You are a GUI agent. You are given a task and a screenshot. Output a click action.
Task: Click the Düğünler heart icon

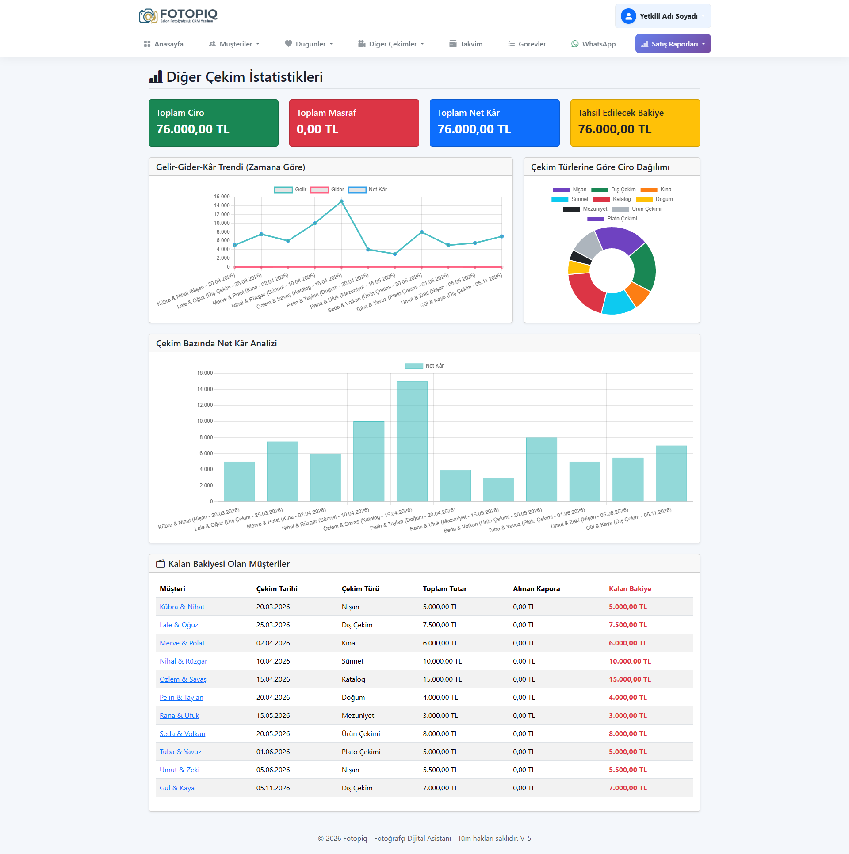(288, 44)
